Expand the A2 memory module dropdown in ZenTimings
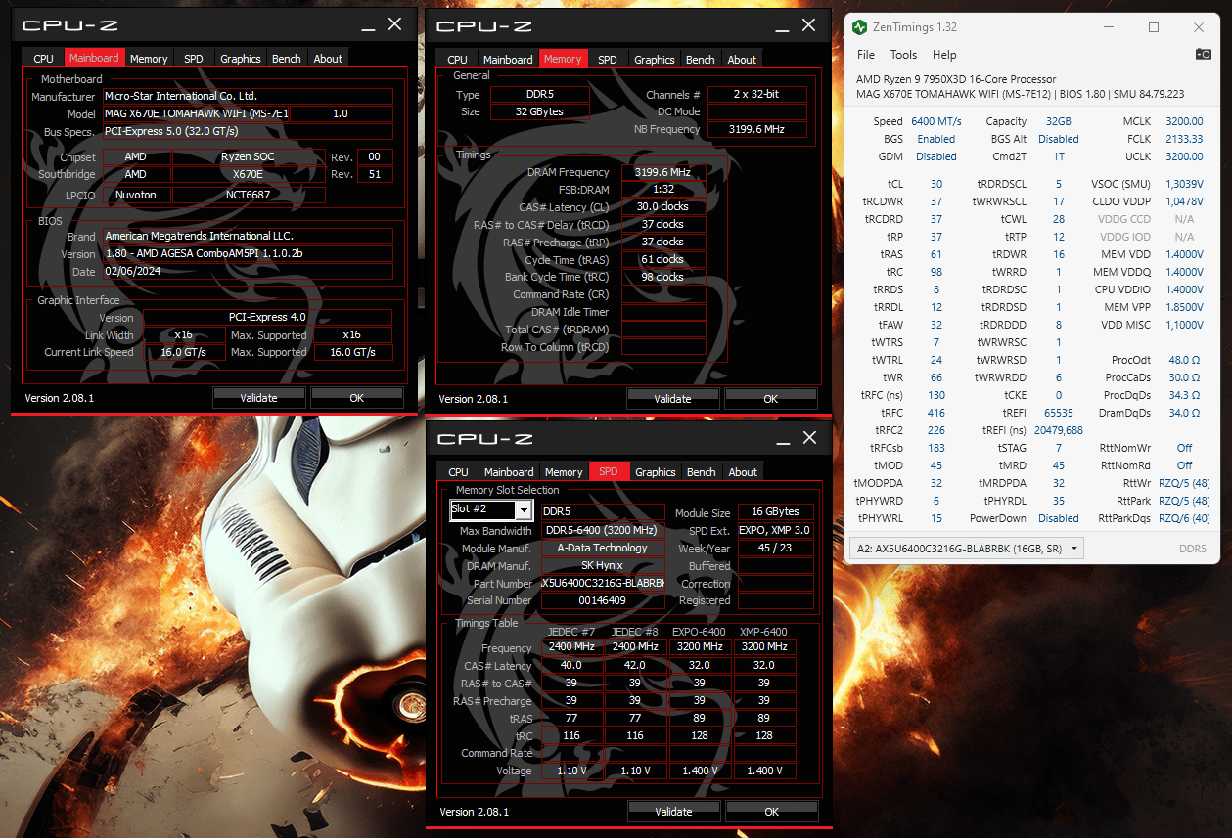Screen dimensions: 1232x838 [x=965, y=549]
